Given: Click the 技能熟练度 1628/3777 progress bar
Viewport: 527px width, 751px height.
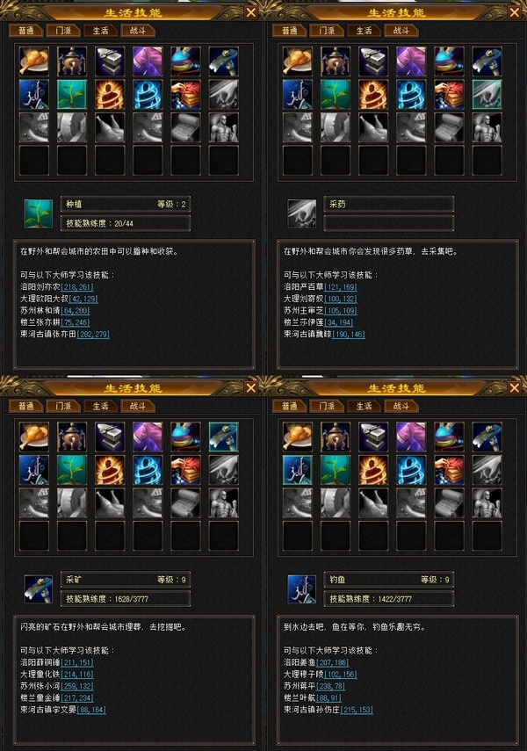Looking at the screenshot, I should click(x=126, y=599).
